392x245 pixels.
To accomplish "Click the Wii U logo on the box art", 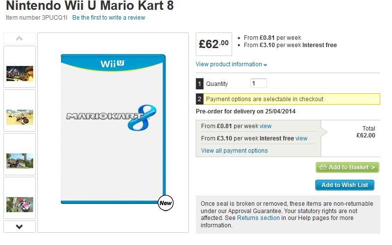I will click(113, 64).
